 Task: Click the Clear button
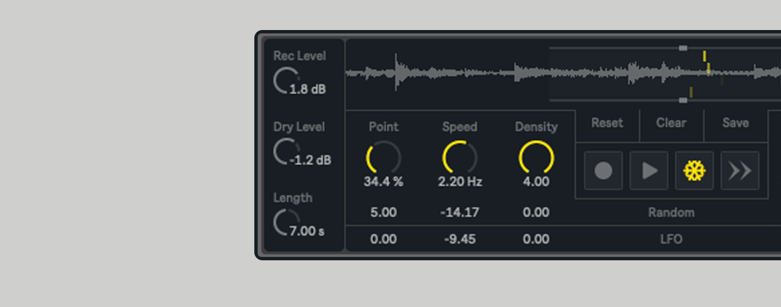tap(671, 123)
